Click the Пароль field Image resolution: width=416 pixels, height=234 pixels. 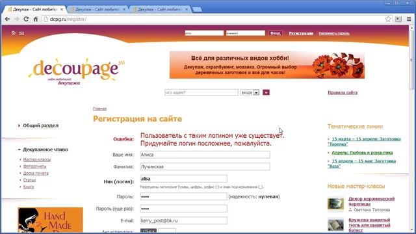click(x=183, y=196)
